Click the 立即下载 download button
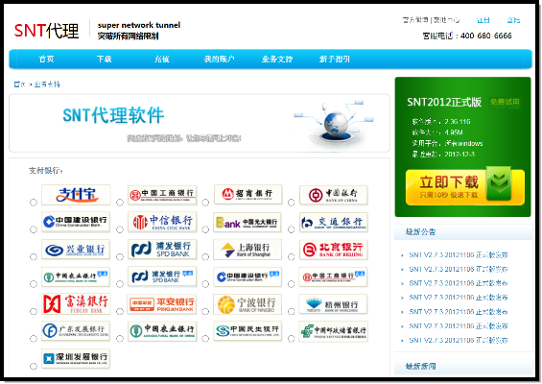The width and height of the screenshot is (542, 384). (465, 187)
